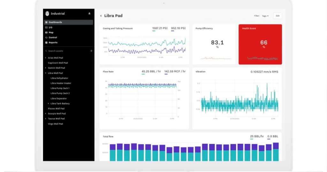The width and height of the screenshot is (327, 172).
Task: Click the Reports icon in sidebar
Action: click(x=46, y=43)
